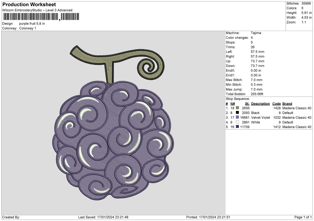Click the 'Up:' extent label
Image resolution: width=314 pixels, height=221 pixels.
[x=229, y=61]
